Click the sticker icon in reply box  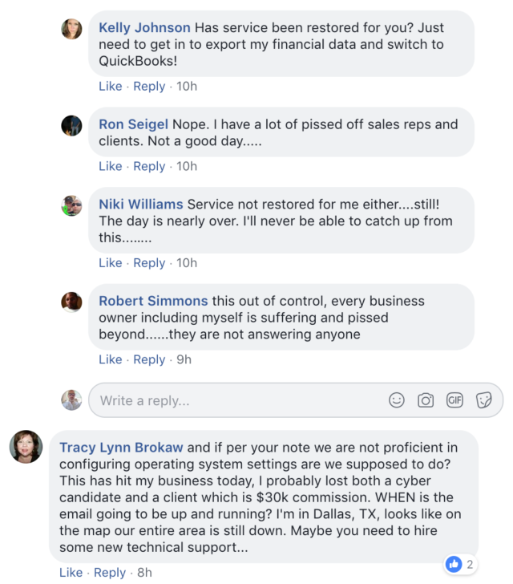point(483,399)
